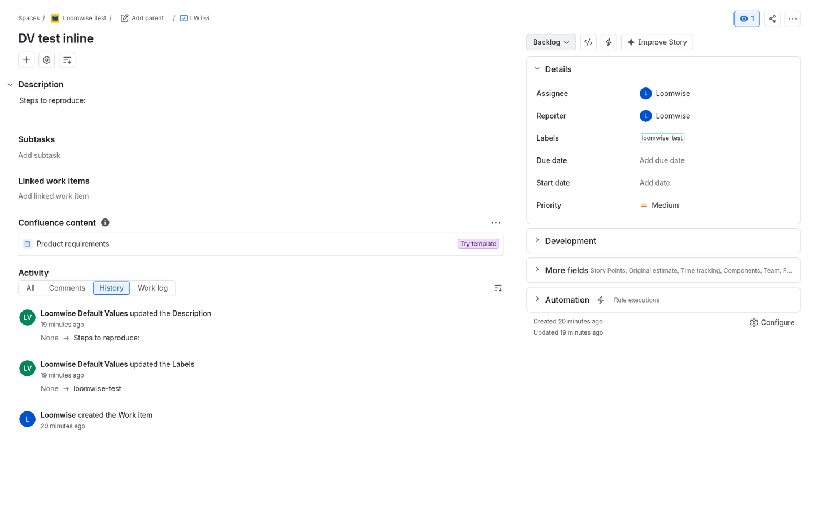Image resolution: width=813 pixels, height=508 pixels.
Task: Click the LWT-3 work item type icon
Action: tap(184, 18)
